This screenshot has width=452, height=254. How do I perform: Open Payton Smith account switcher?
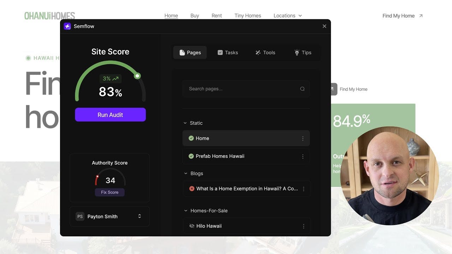pos(109,217)
